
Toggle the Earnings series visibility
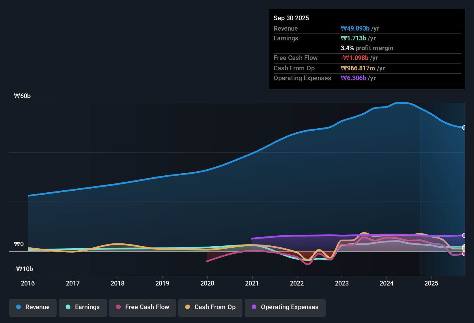click(x=83, y=307)
